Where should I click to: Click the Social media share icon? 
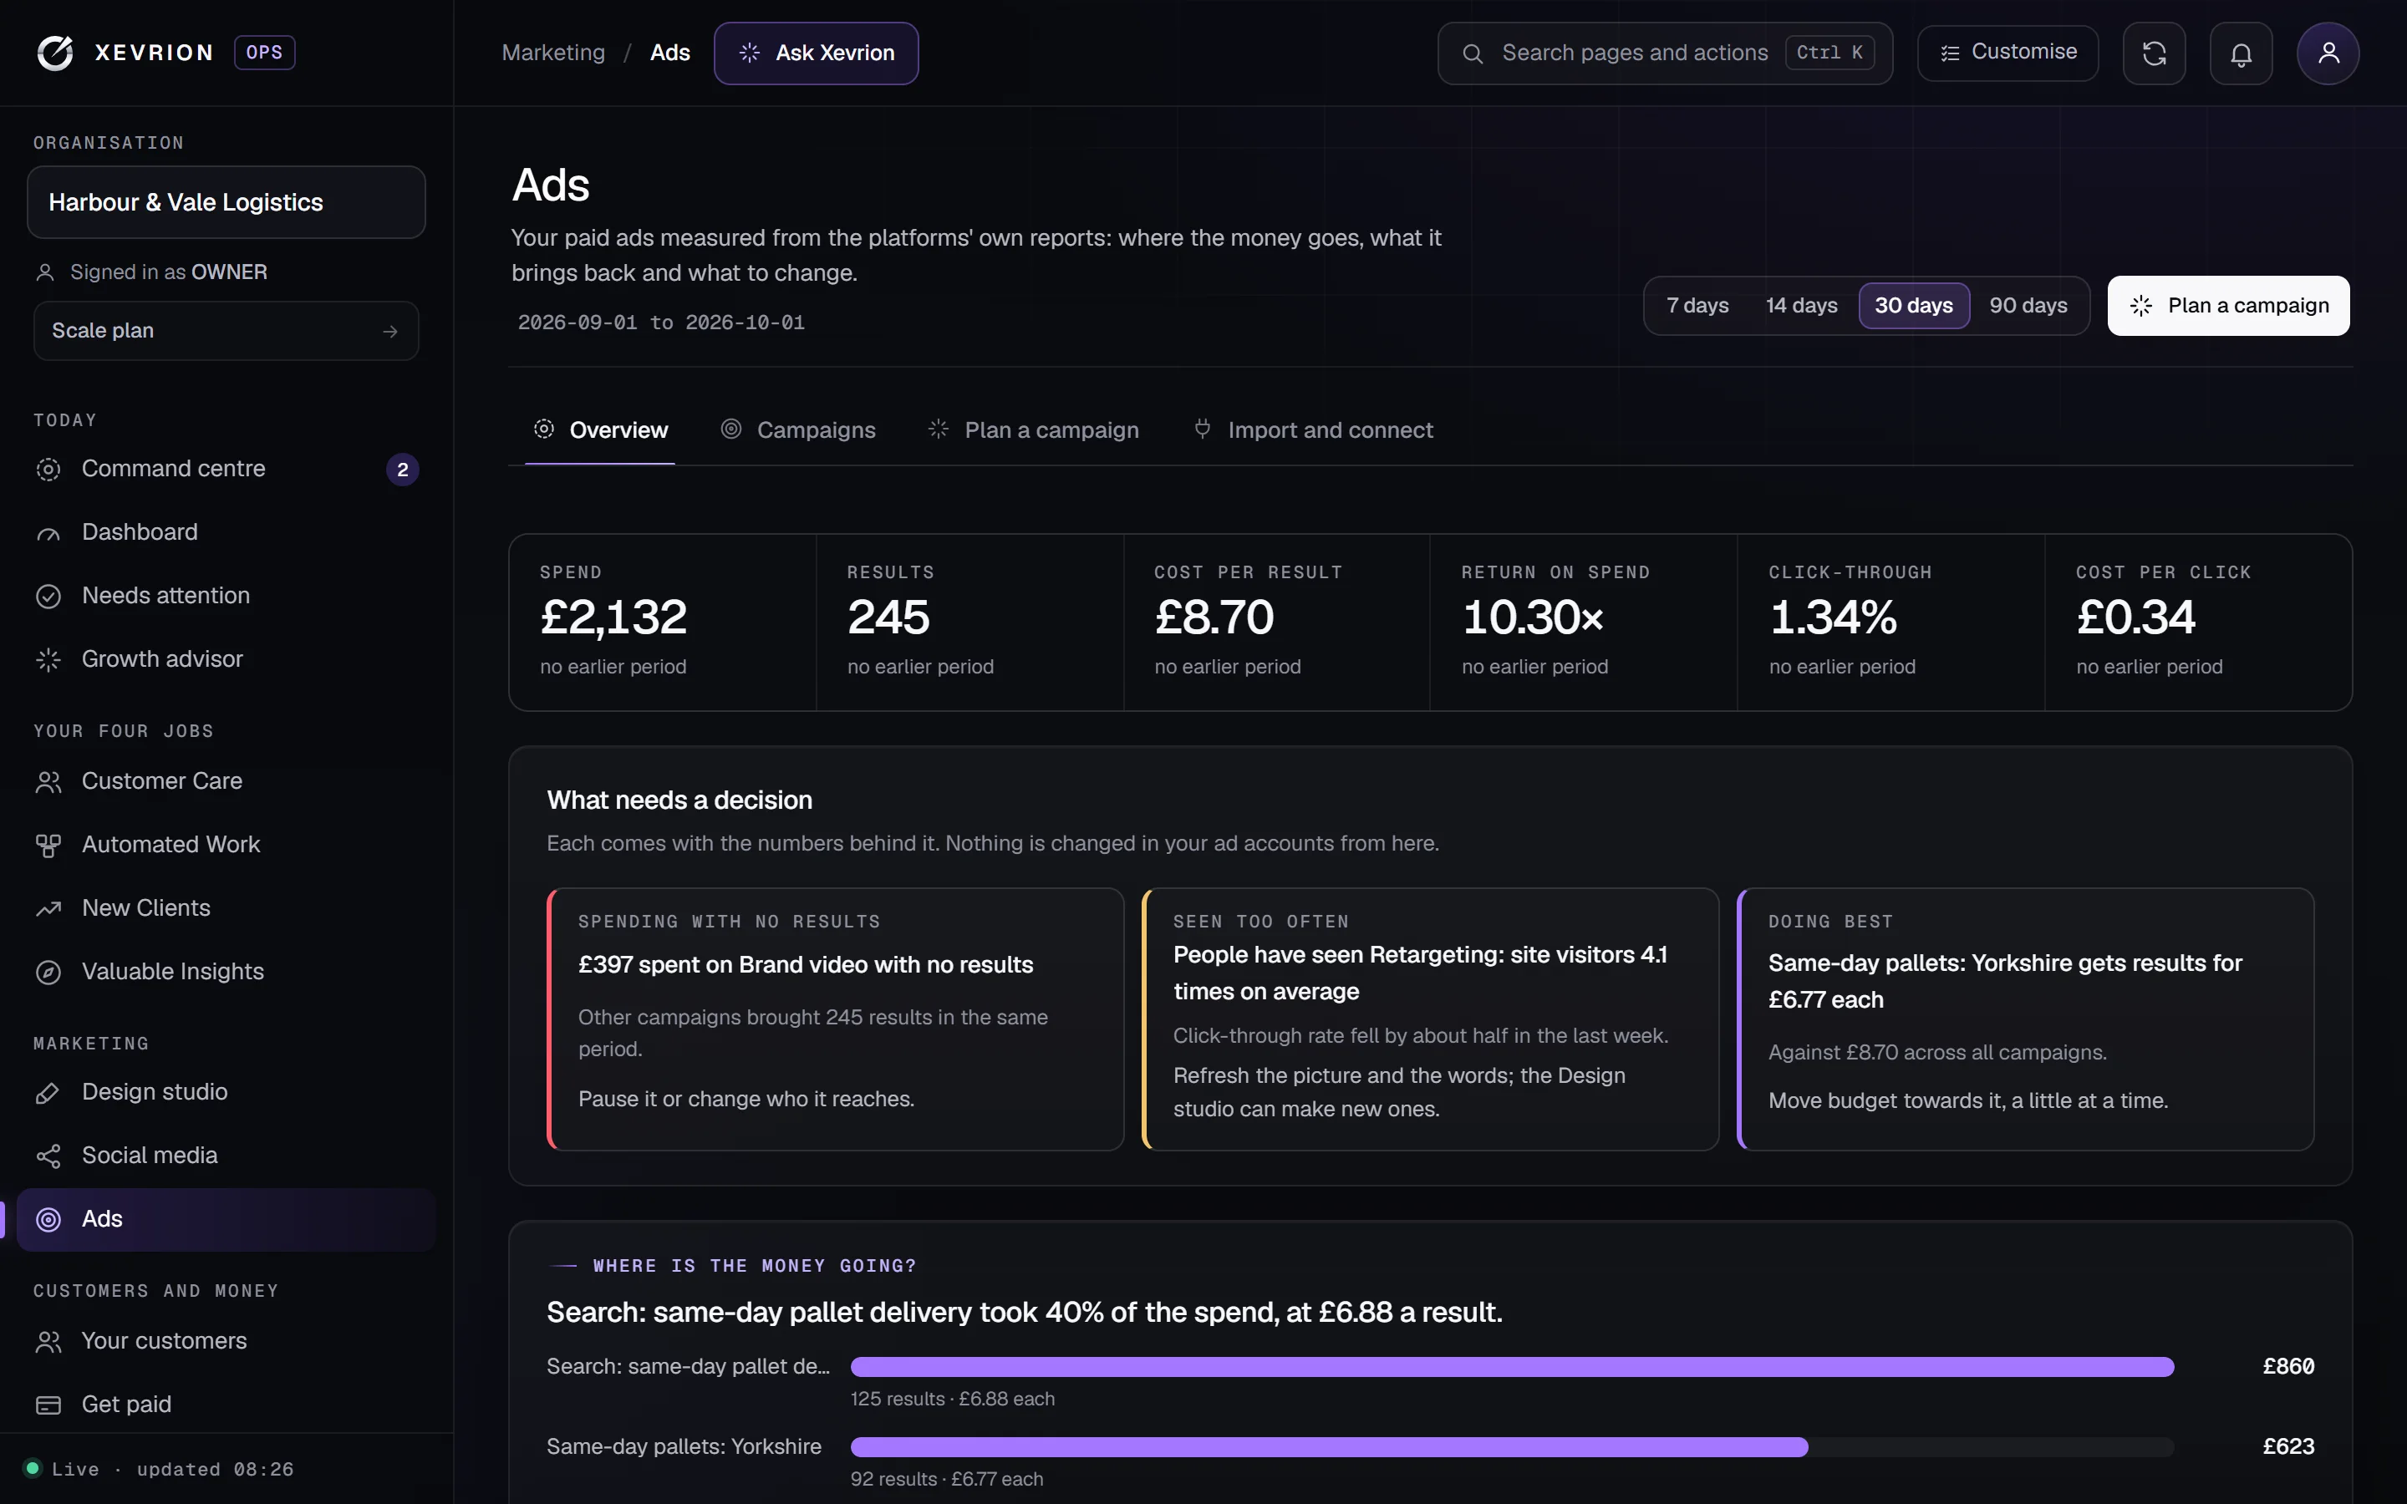[x=48, y=1156]
